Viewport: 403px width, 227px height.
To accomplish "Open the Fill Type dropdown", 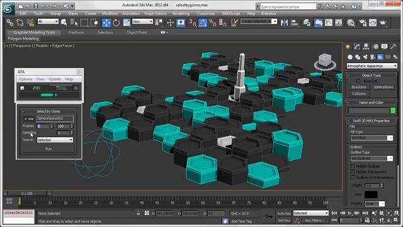I will [x=372, y=138].
